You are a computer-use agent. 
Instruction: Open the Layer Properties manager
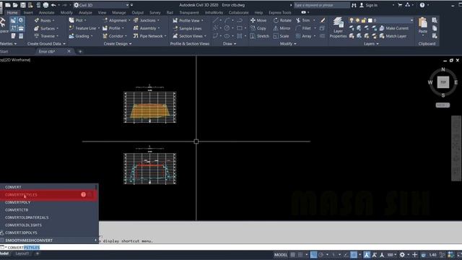338,27
